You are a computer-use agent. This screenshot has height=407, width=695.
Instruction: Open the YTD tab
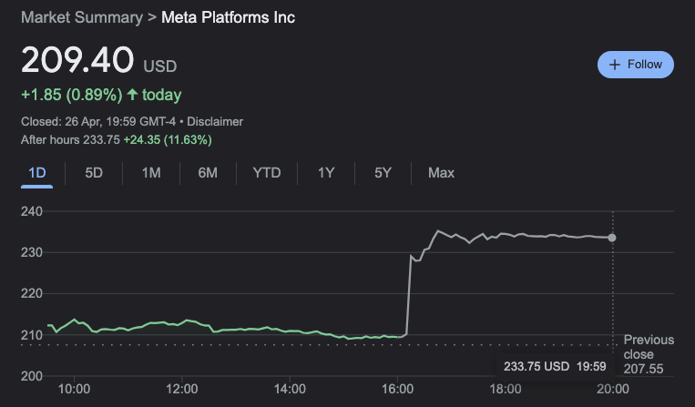pos(267,173)
